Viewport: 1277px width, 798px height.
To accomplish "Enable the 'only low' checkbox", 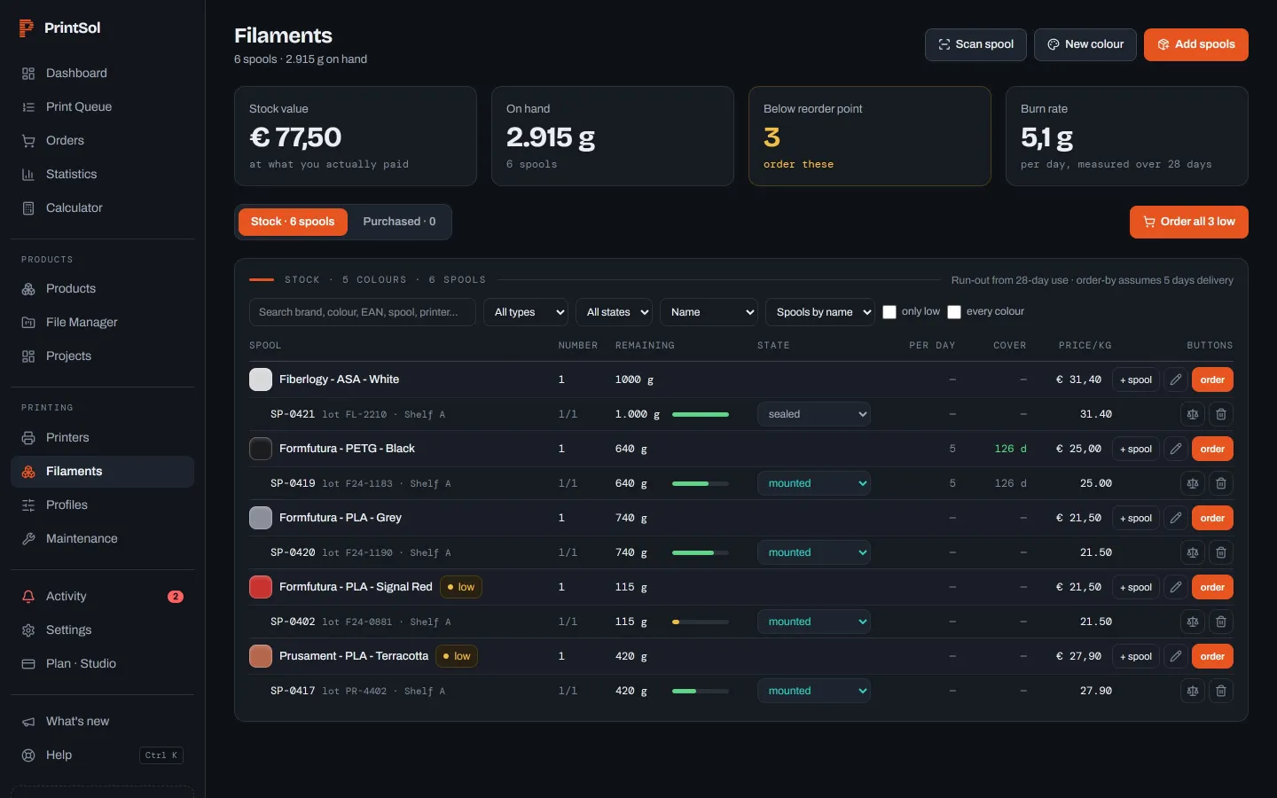I will tap(889, 312).
